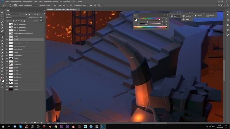Image resolution: width=230 pixels, height=129 pixels.
Task: Toggle pressure control for opacity
Action: point(55,5)
